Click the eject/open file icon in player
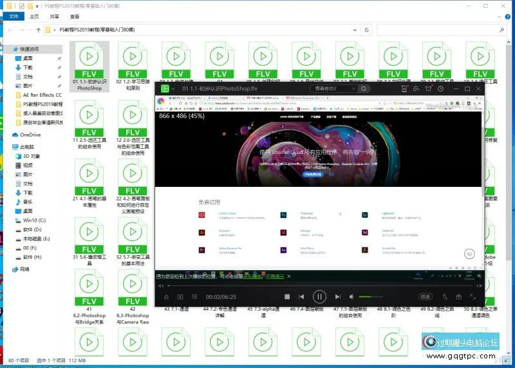 click(x=166, y=297)
